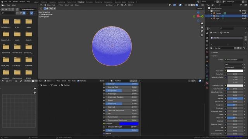Open the File menu

click(x=6, y=2)
